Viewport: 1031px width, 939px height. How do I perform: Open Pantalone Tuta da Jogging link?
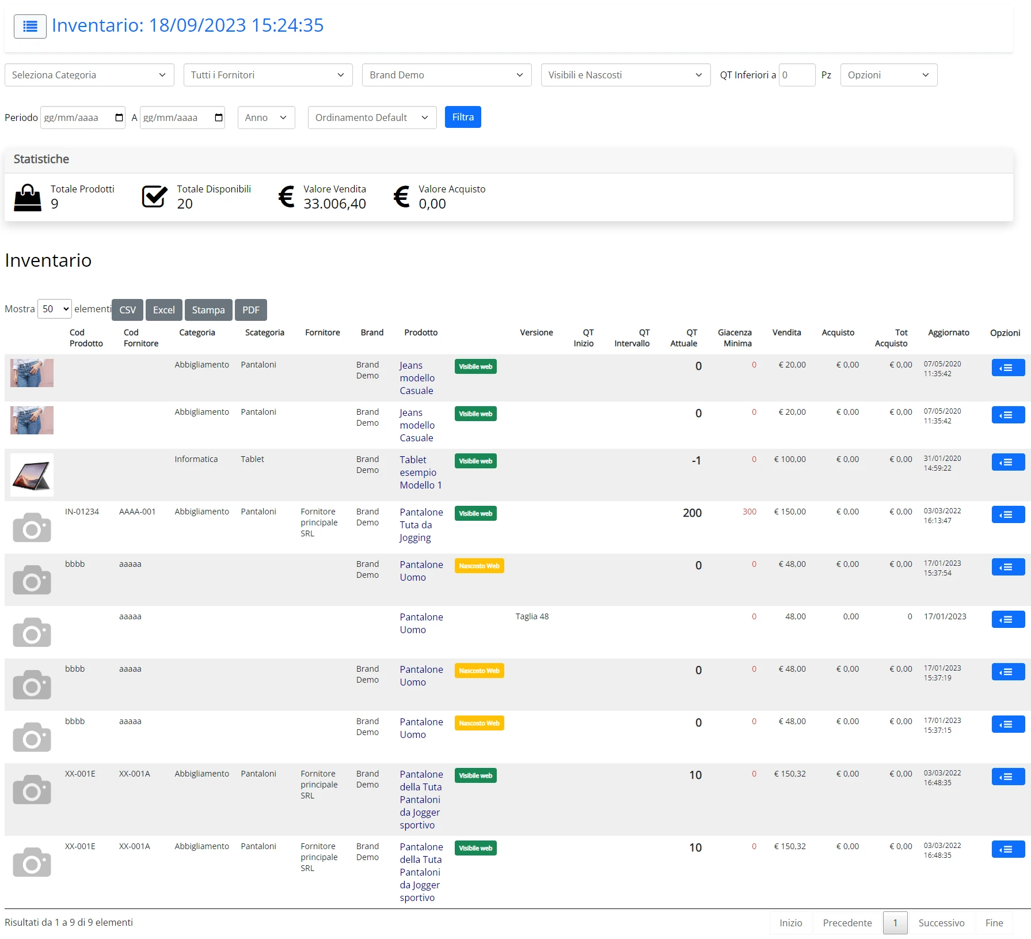pos(421,525)
